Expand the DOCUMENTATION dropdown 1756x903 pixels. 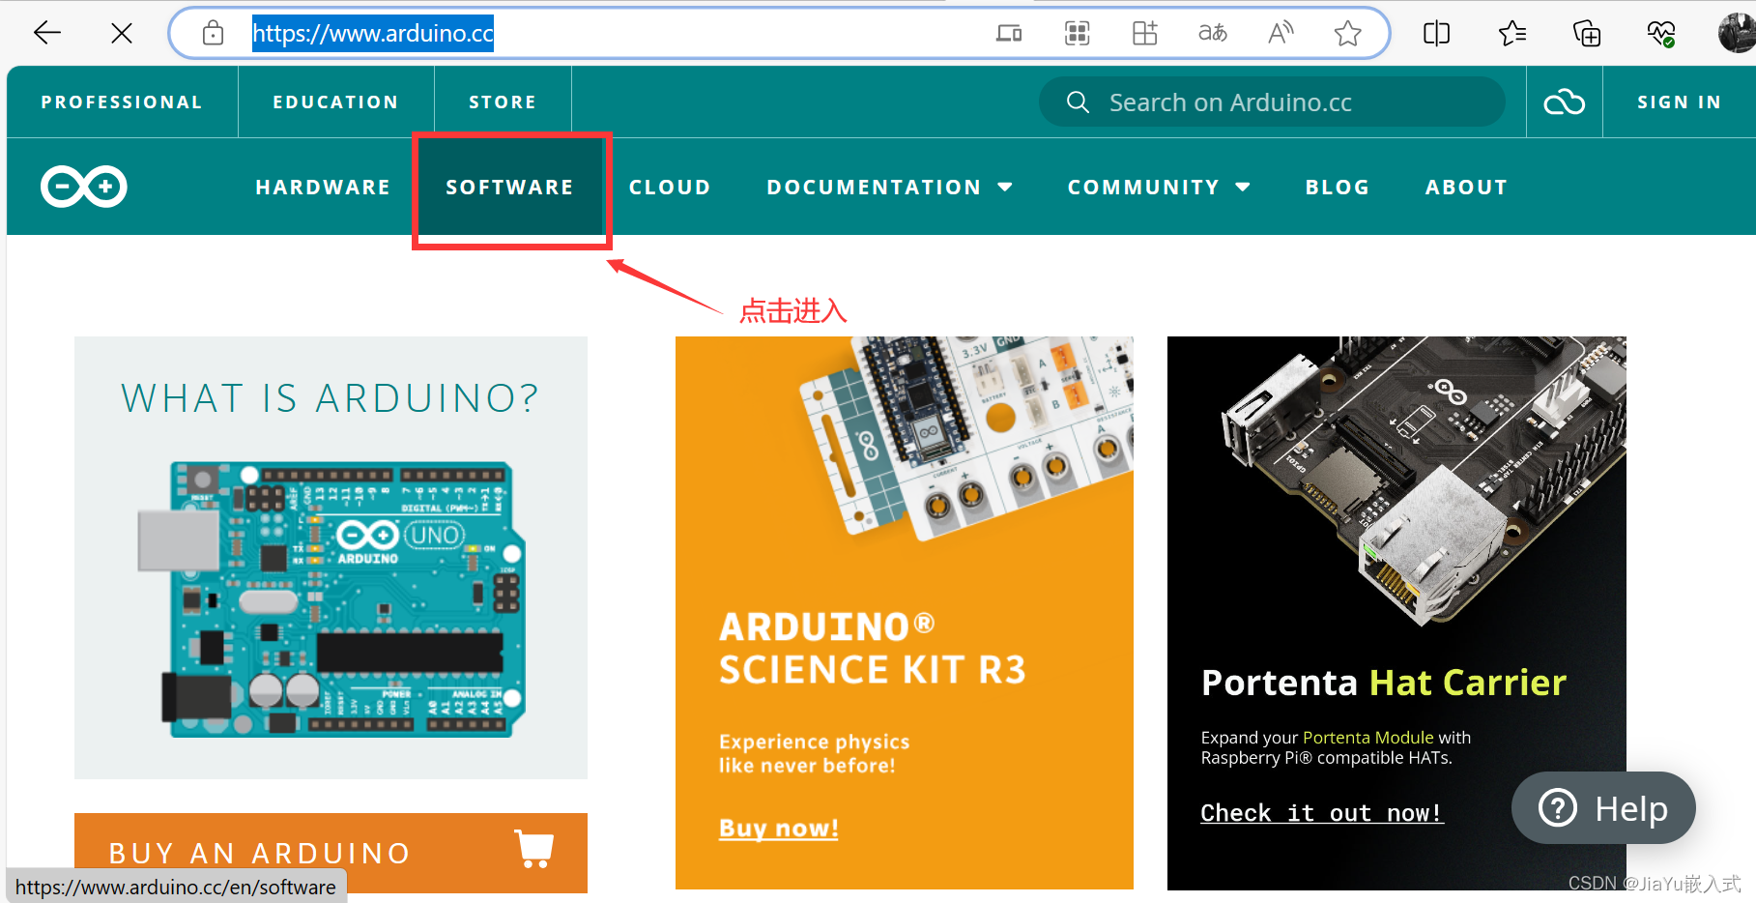pyautogui.click(x=889, y=187)
